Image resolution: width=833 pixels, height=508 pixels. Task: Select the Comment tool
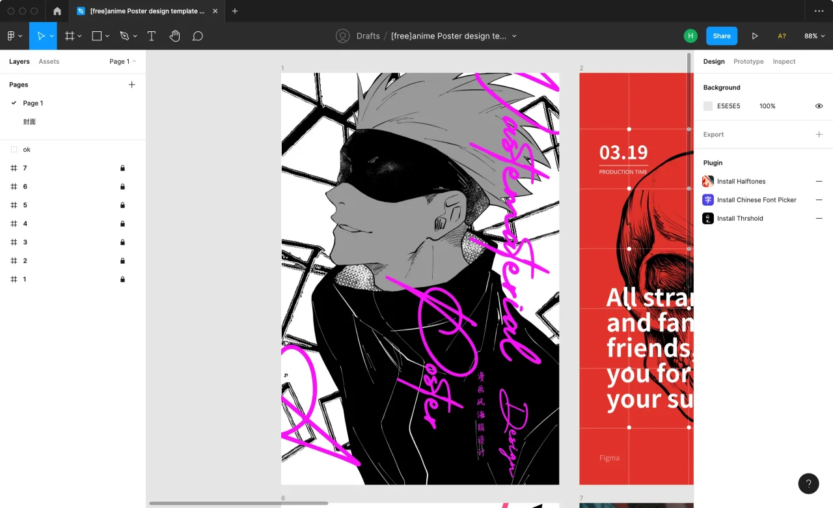pos(198,36)
